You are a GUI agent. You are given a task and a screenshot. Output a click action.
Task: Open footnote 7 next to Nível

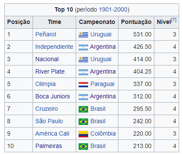(x=174, y=20)
